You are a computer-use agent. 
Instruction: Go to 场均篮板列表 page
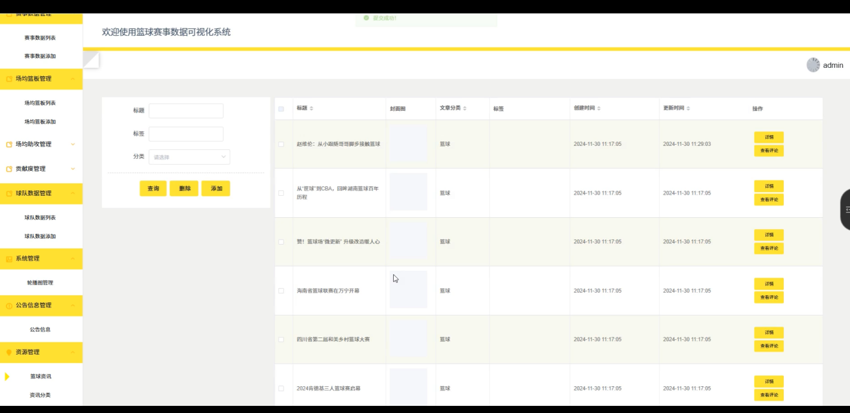pos(40,103)
